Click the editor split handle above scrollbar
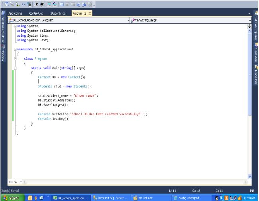This screenshot has height=201, width=259. tap(249, 26)
